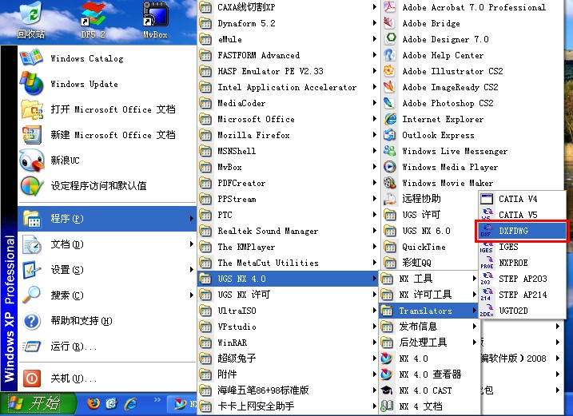Click the Adobe Designer 7.0 icon

pyautogui.click(x=389, y=39)
